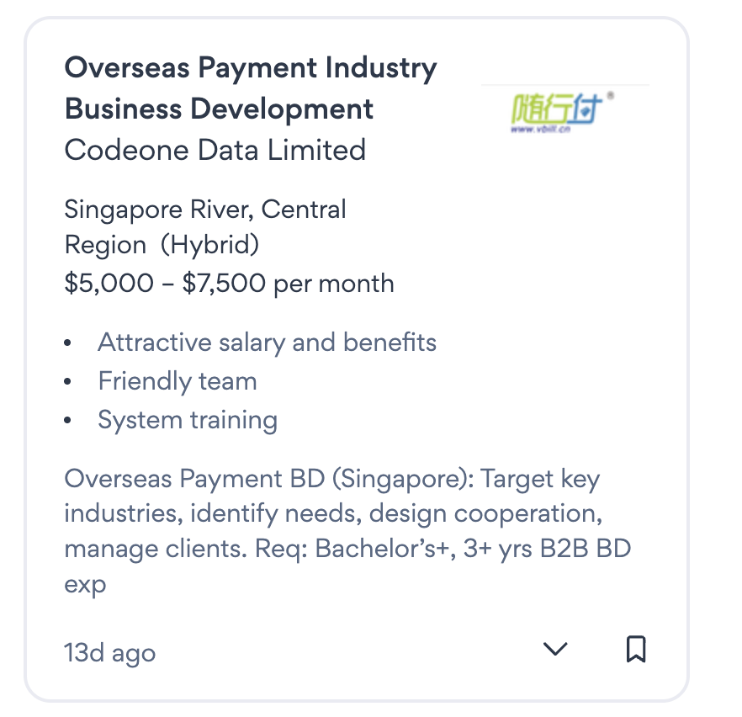Click the (Hybrid) work arrangement label
Image resolution: width=742 pixels, height=717 pixels.
click(x=209, y=246)
